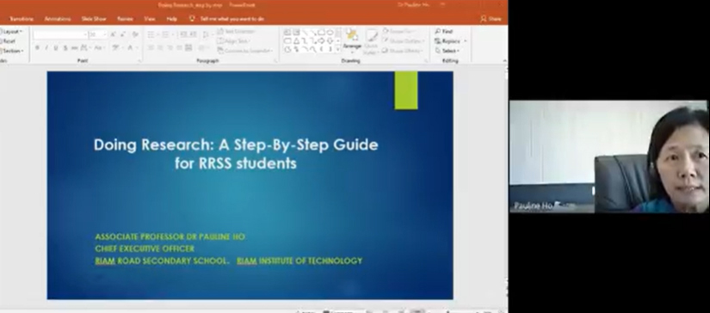
Task: Select the triangle shape in shapes gallery
Action: 296,40
